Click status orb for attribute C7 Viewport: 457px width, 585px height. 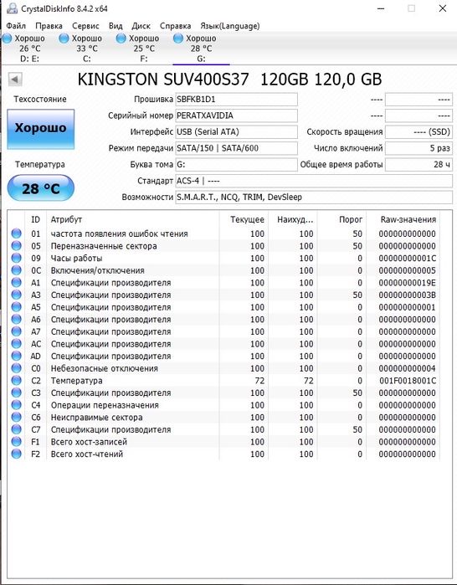[x=17, y=429]
